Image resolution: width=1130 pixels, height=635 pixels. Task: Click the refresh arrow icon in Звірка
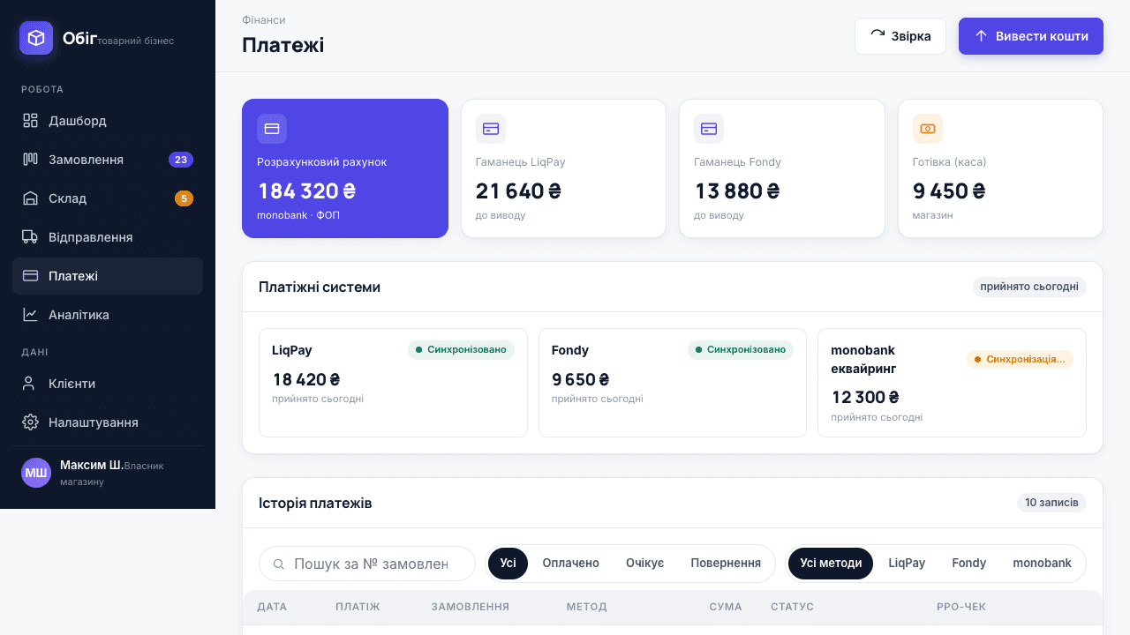[878, 36]
